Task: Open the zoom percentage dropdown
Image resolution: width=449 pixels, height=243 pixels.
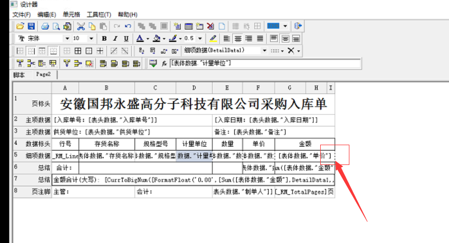Action: coord(285,26)
